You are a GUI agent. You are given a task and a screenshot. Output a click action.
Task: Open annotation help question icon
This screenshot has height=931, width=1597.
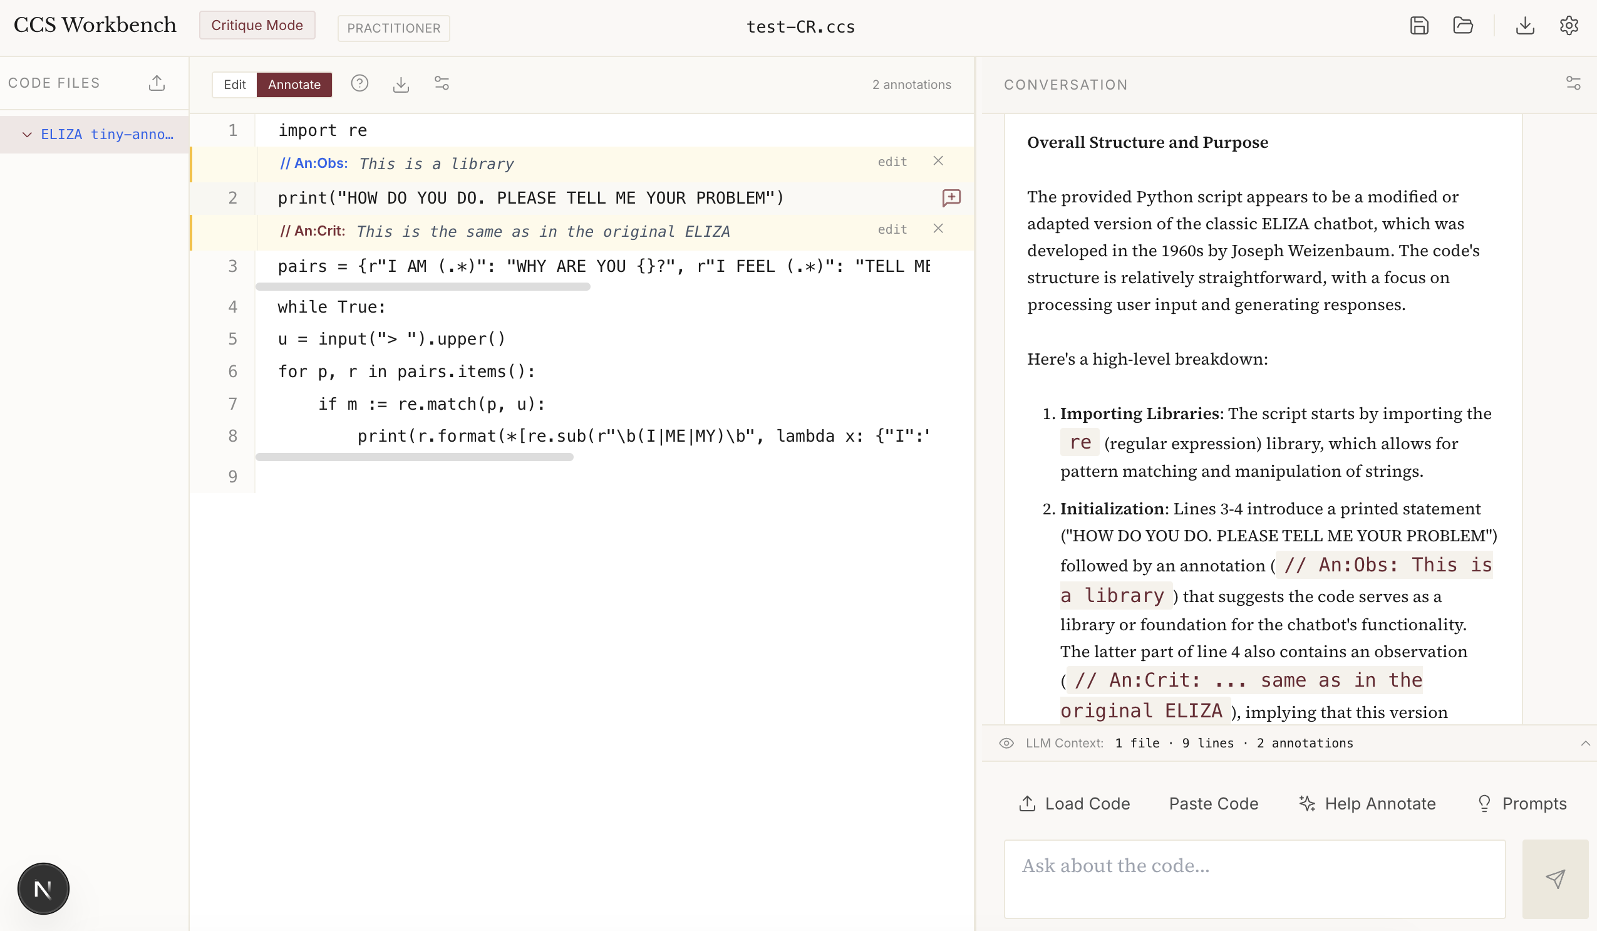click(359, 84)
